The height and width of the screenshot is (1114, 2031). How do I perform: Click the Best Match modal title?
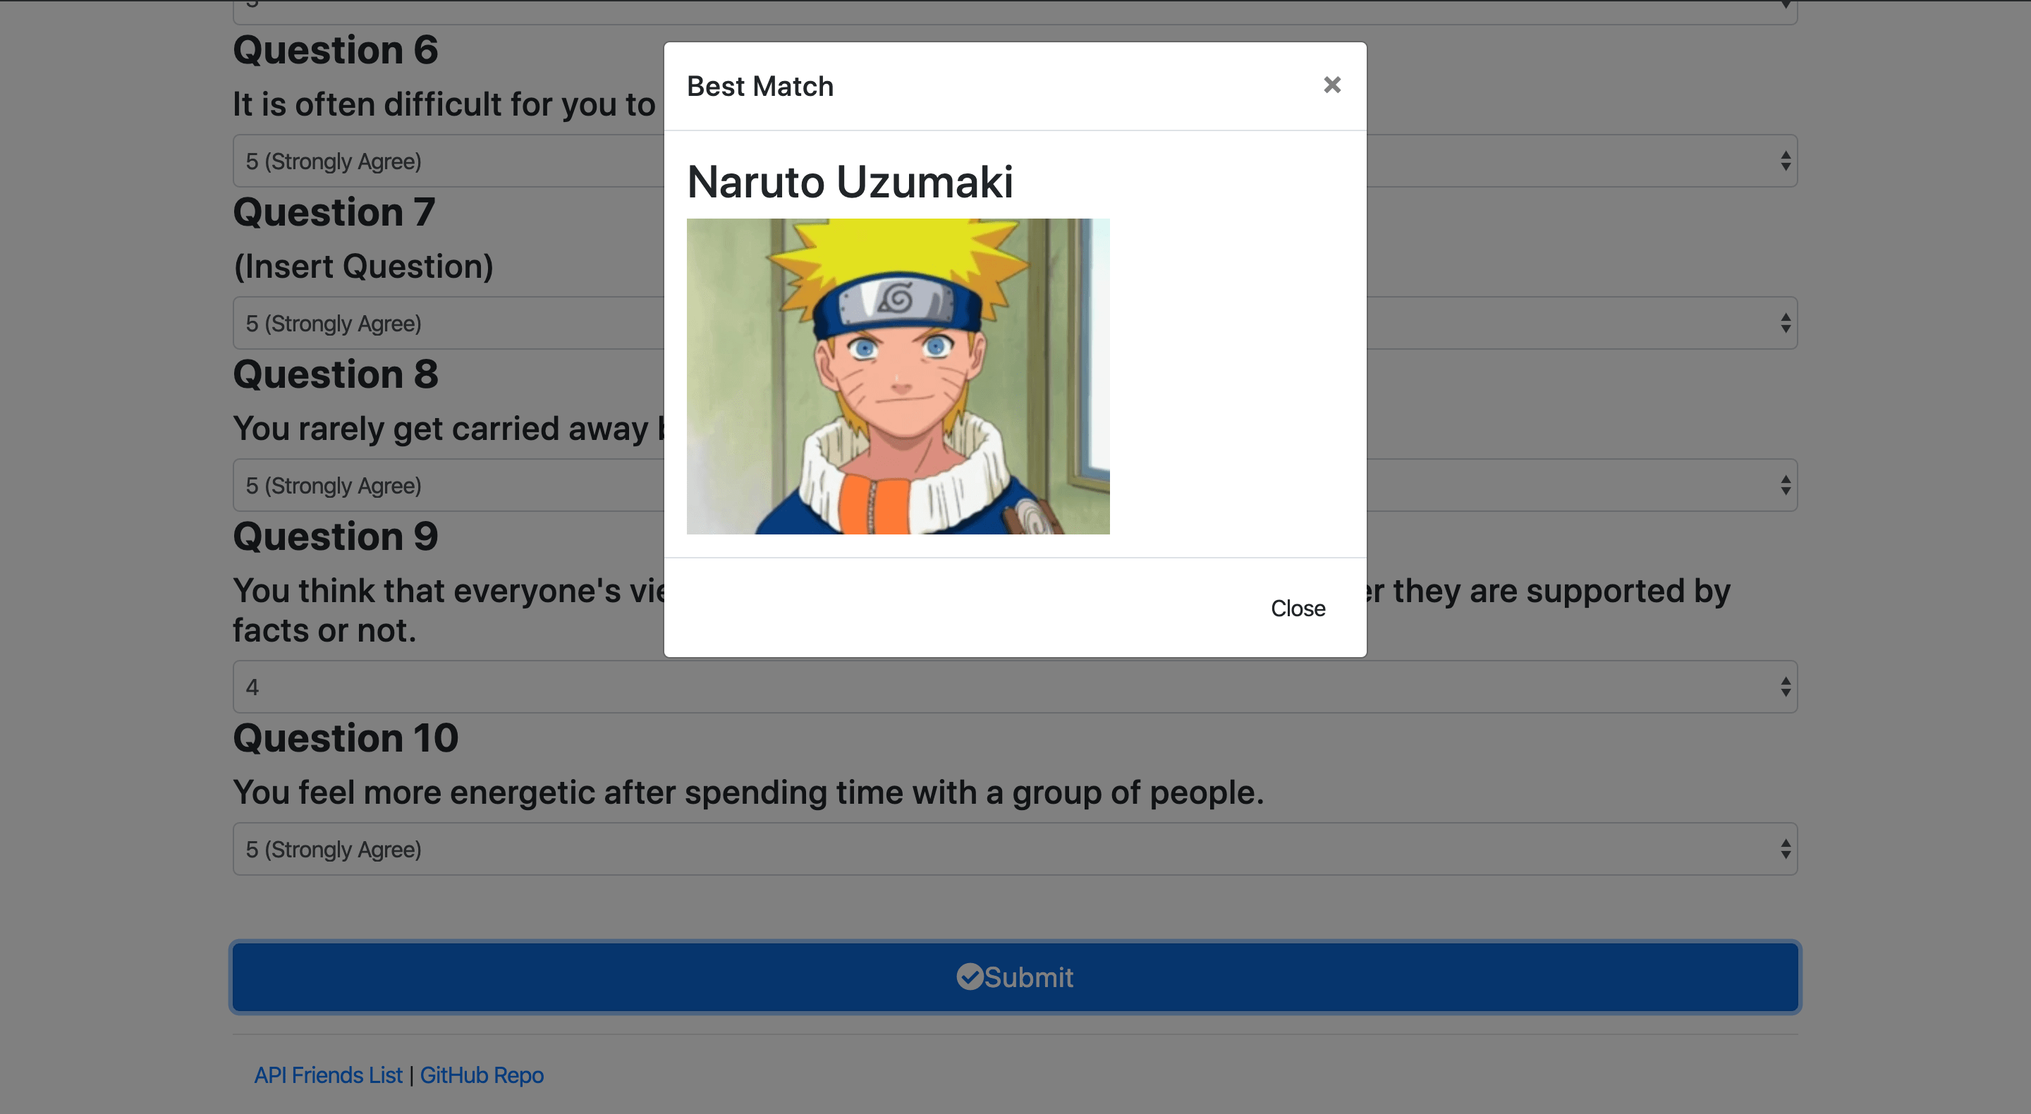tap(760, 86)
